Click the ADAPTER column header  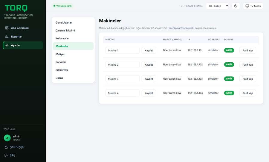(213, 40)
